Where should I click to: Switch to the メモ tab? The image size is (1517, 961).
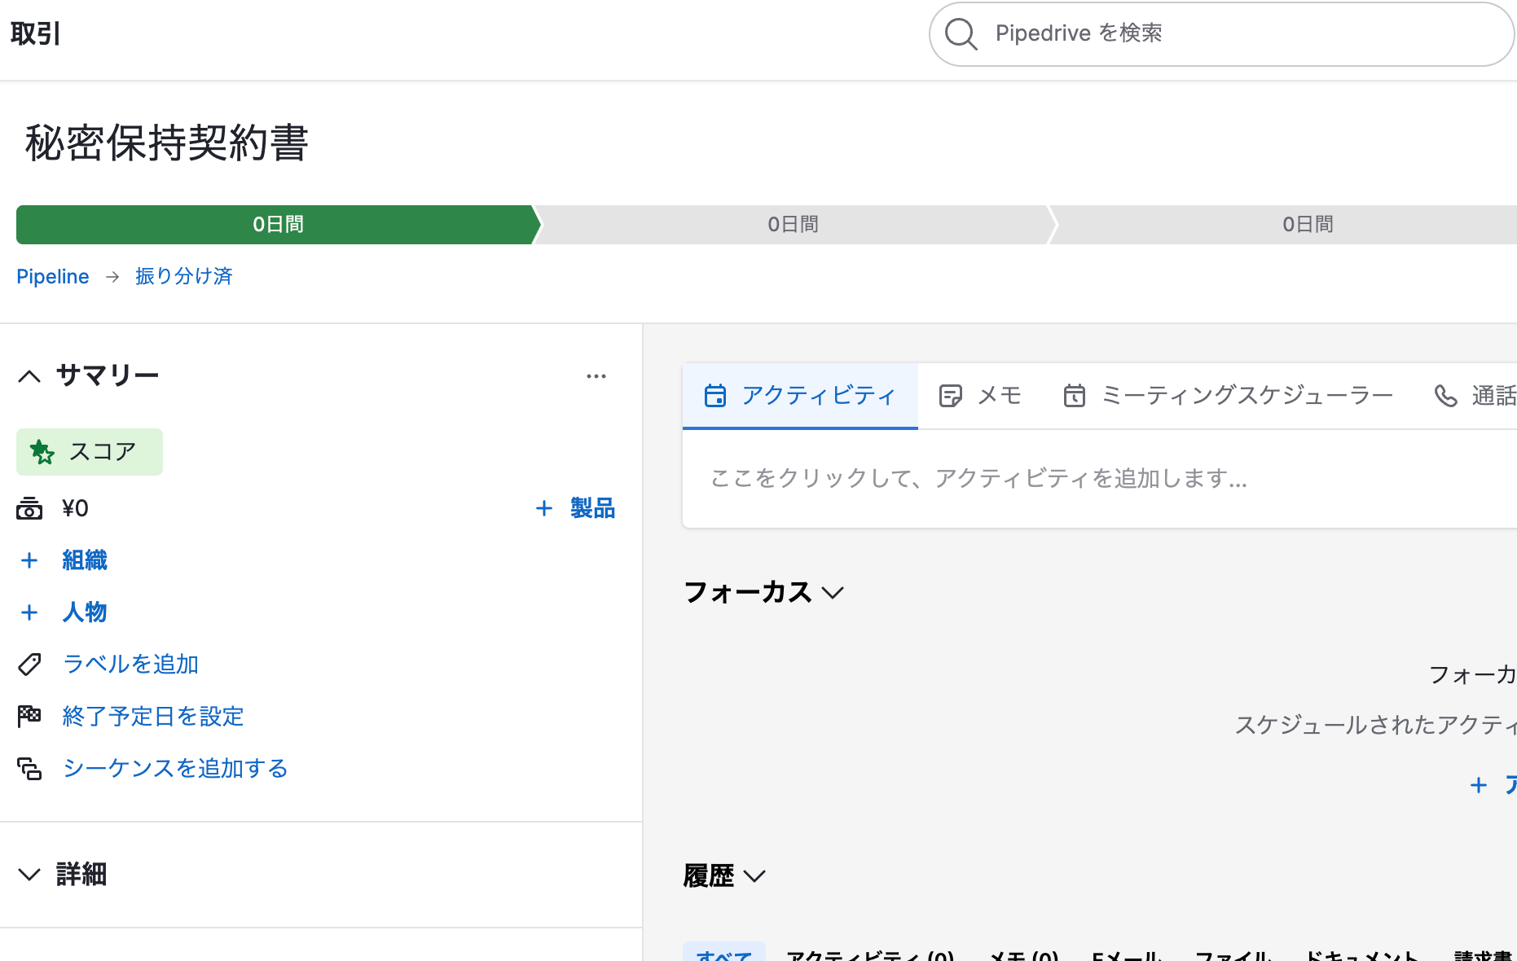coord(980,396)
